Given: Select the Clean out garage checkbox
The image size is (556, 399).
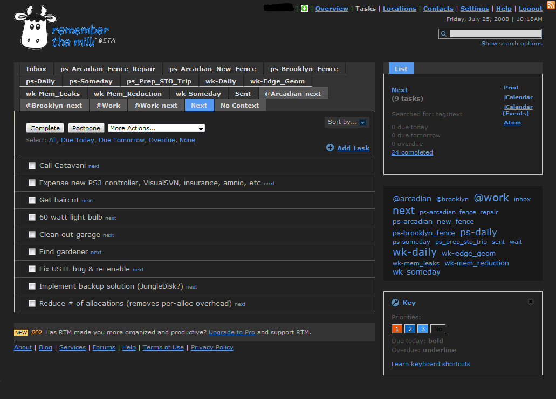Looking at the screenshot, I should pos(32,235).
